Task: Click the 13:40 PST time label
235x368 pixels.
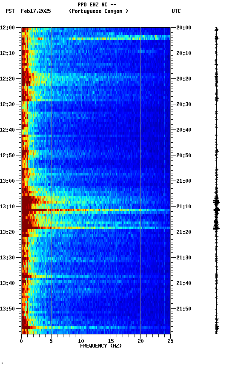Action: (7, 283)
